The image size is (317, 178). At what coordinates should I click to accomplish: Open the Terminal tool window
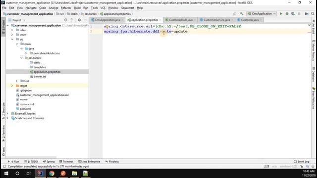[x=66, y=162]
